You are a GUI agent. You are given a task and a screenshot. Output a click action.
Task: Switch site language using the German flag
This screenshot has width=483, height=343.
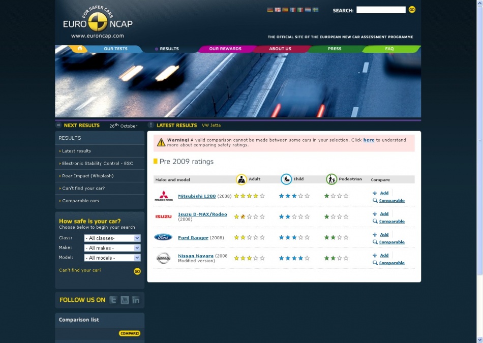(x=270, y=10)
